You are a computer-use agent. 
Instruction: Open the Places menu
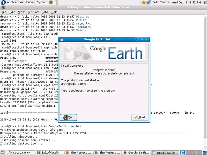click(30, 2)
